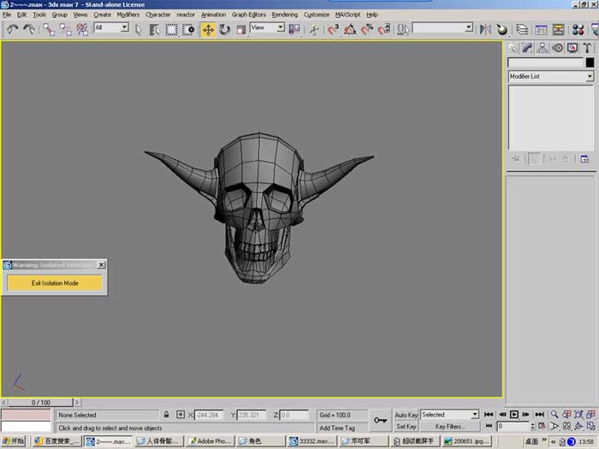Open Configure Modifier Sets icon
The width and height of the screenshot is (599, 449).
584,159
